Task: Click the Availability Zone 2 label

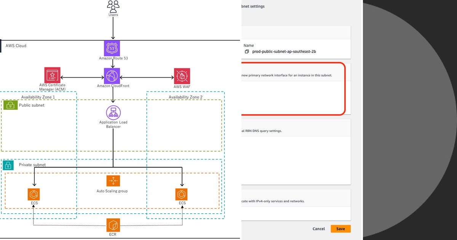Action: point(186,97)
